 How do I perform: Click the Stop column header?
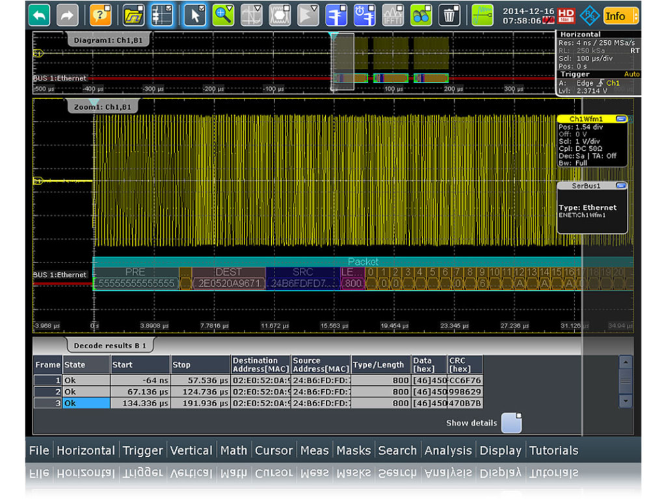[x=200, y=365]
